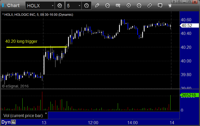Open the chart studies menu icon
This screenshot has height=126, width=200.
coord(107,6)
